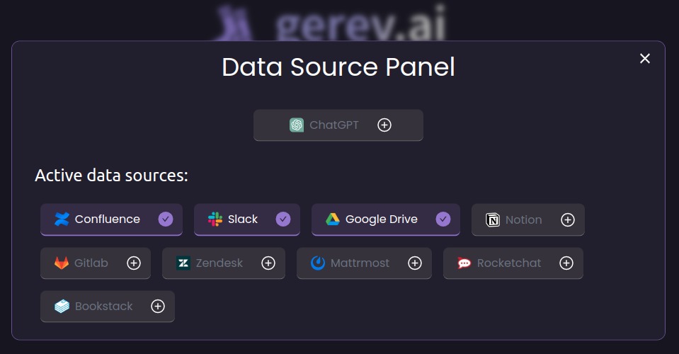Click the Bookstack logo icon
This screenshot has width=679, height=354.
tap(62, 307)
